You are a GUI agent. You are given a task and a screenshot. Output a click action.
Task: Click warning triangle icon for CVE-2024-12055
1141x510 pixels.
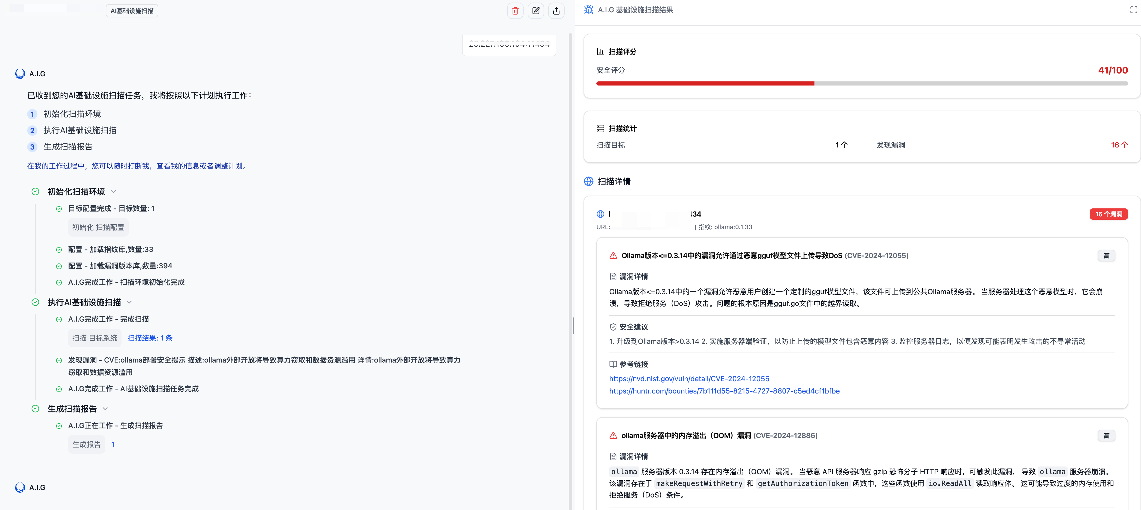point(613,256)
